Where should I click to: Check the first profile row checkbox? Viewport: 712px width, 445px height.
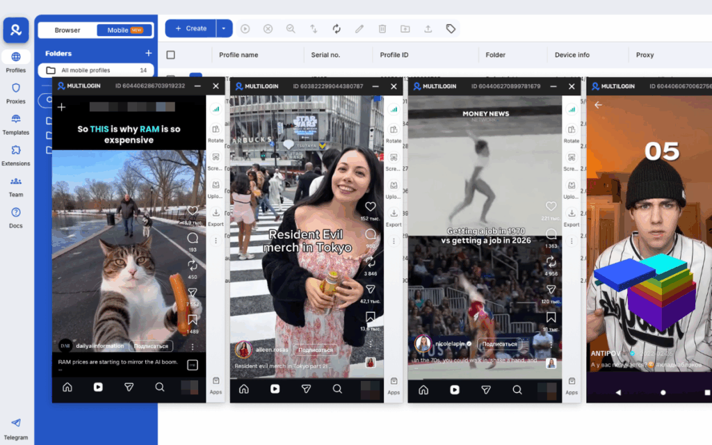(170, 76)
